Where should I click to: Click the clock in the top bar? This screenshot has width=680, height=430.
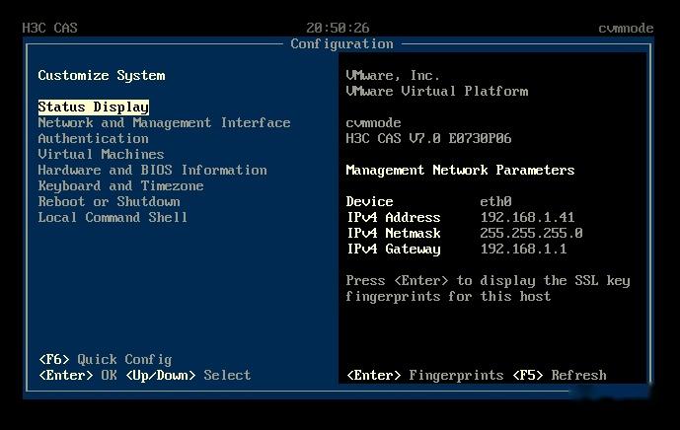click(339, 28)
